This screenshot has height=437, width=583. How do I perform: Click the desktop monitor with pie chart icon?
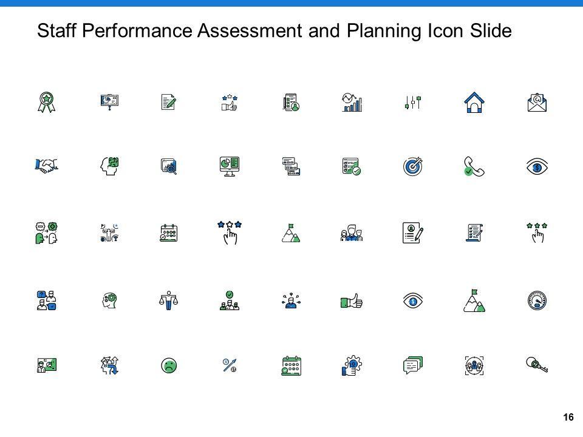(x=230, y=166)
